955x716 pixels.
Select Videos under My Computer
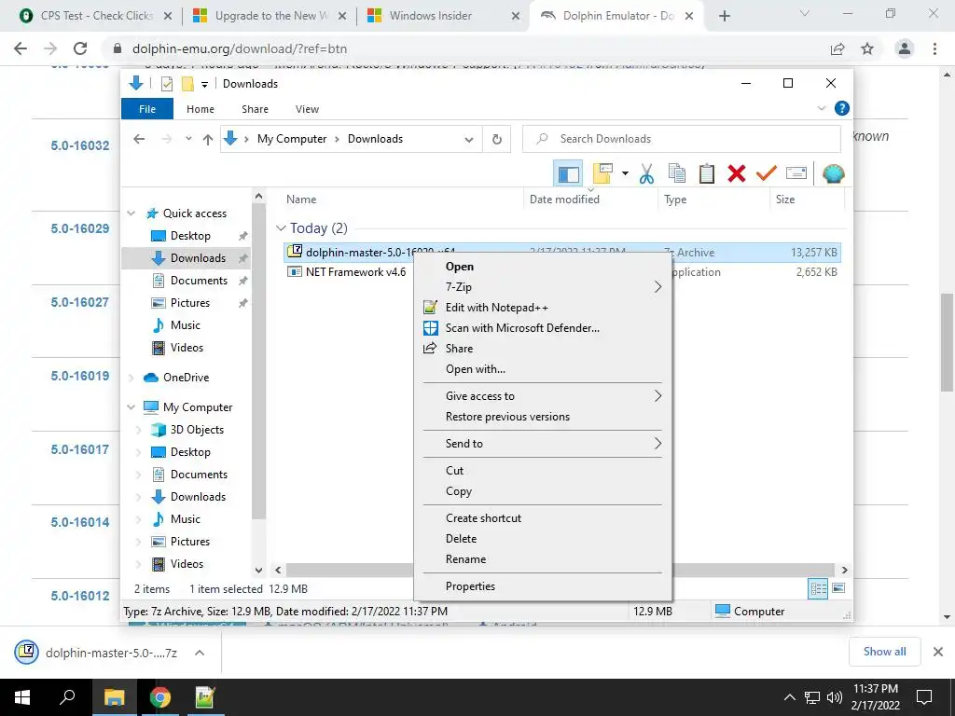(187, 564)
